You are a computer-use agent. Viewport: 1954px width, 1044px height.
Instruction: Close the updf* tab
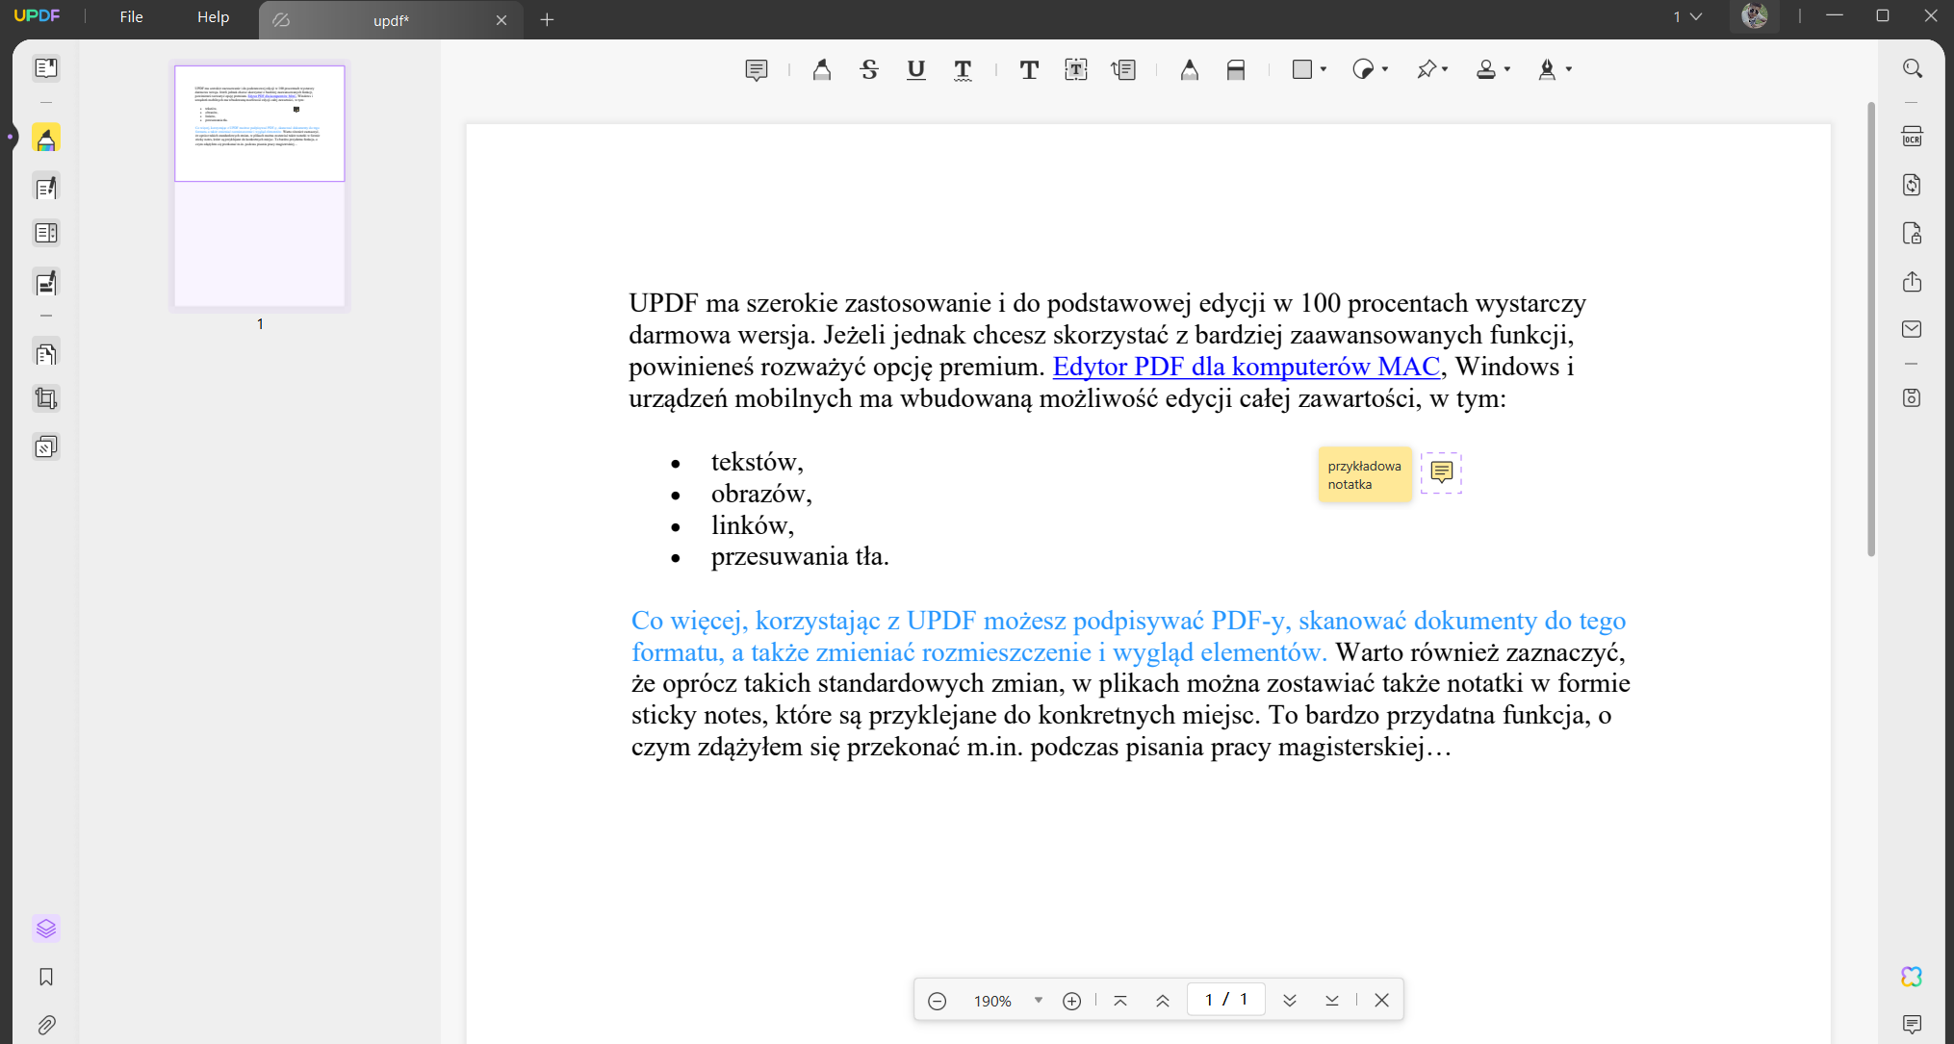501,20
